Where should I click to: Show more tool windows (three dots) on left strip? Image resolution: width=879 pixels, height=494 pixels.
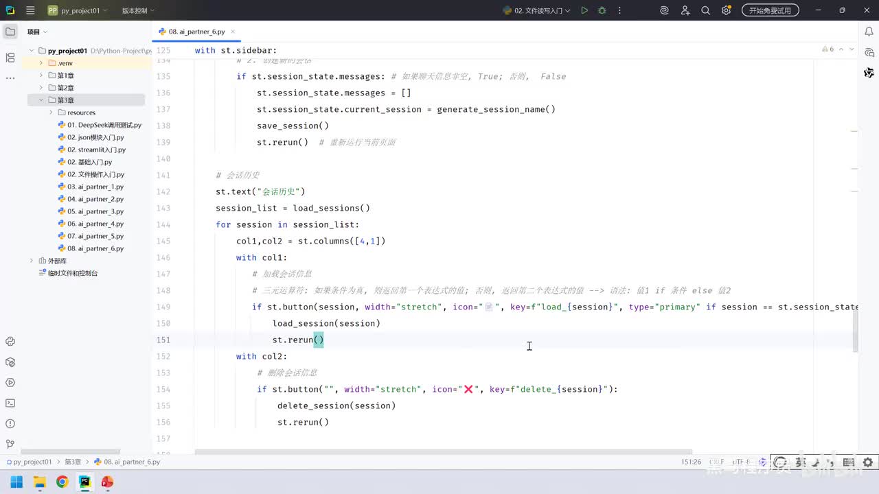(x=10, y=78)
